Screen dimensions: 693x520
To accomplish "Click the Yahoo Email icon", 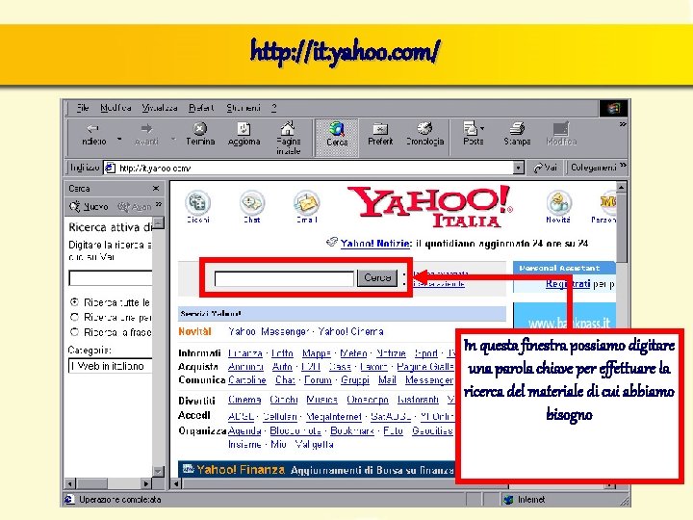I will point(306,203).
